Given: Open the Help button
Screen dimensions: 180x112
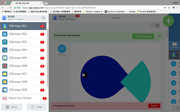Looking at the screenshot, I should pyautogui.click(x=37, y=107).
